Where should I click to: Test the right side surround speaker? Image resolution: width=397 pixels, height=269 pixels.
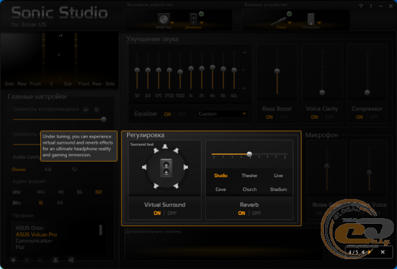pos(185,167)
